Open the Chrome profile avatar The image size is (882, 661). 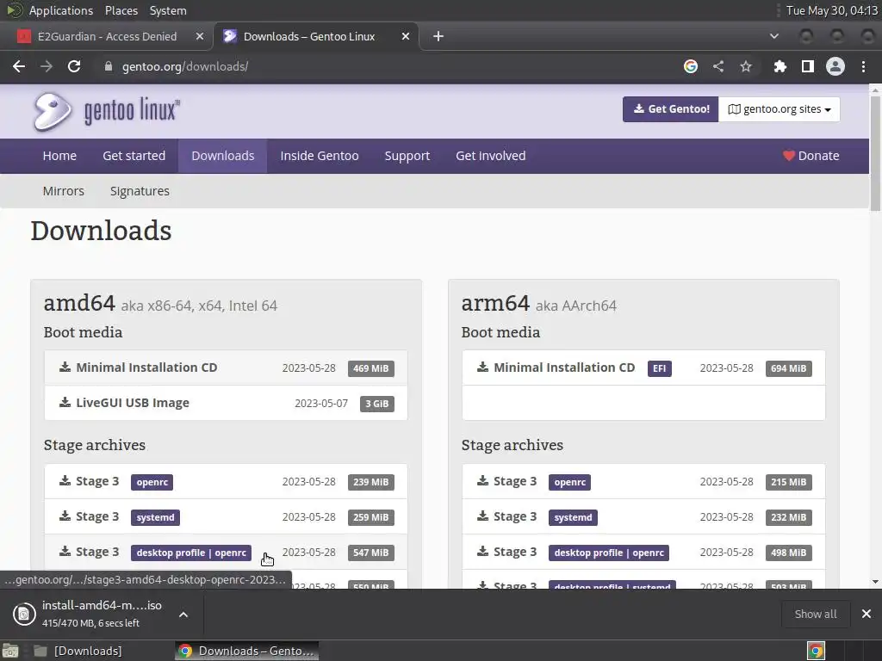point(835,66)
